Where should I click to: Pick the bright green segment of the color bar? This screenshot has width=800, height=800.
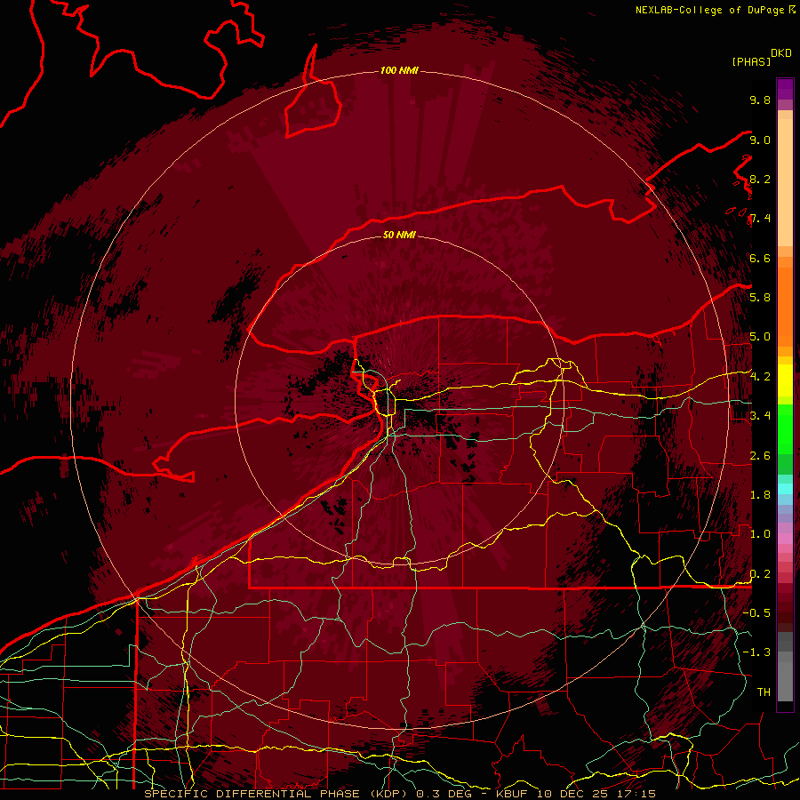[785, 429]
